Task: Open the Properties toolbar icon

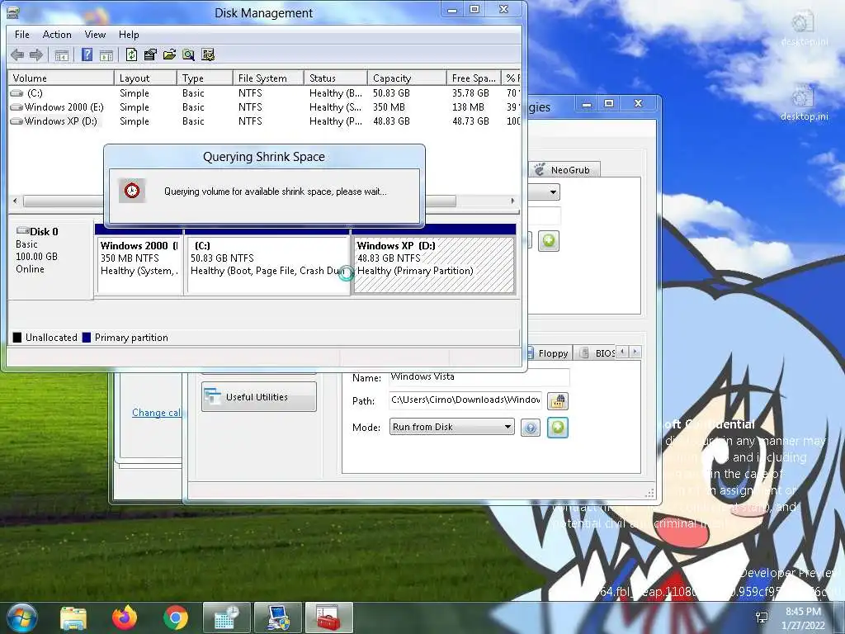Action: [150, 54]
